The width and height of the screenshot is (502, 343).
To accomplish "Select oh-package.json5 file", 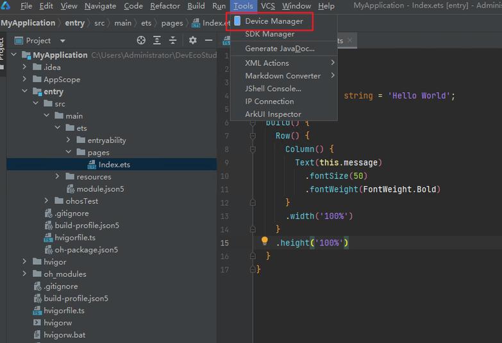I will (86, 250).
